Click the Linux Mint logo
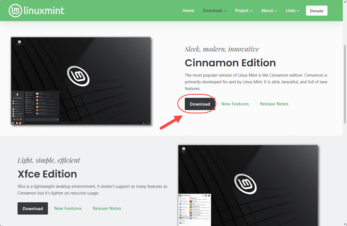 [x=37, y=11]
